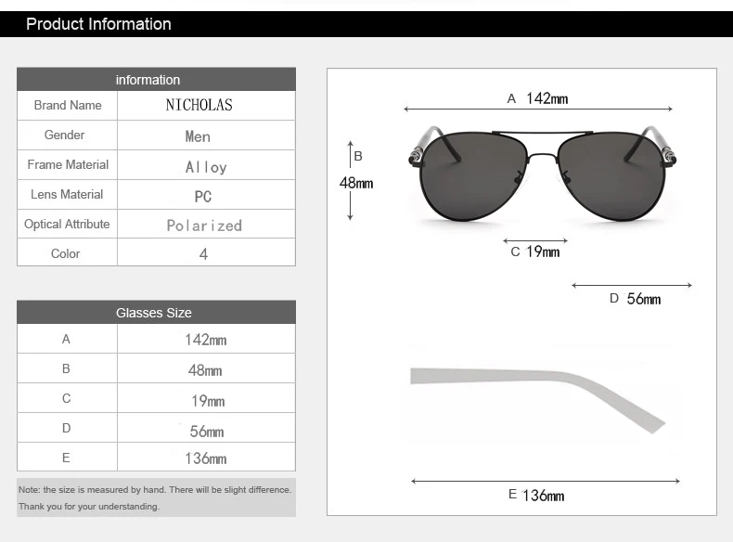Click the 'D 56mm' lens width label
Viewport: 733px width, 542px height.
coord(635,298)
